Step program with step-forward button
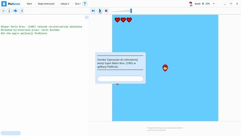 pos(93,11)
